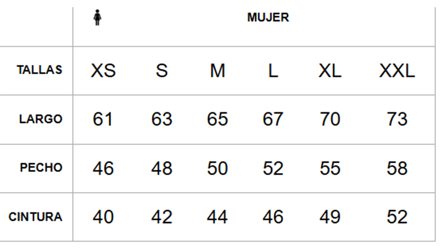
Task: Select the XXL size column header
Action: [397, 70]
